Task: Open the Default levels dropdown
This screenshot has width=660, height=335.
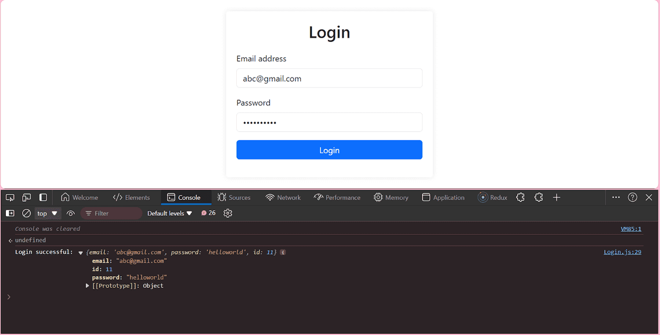Action: pyautogui.click(x=169, y=213)
